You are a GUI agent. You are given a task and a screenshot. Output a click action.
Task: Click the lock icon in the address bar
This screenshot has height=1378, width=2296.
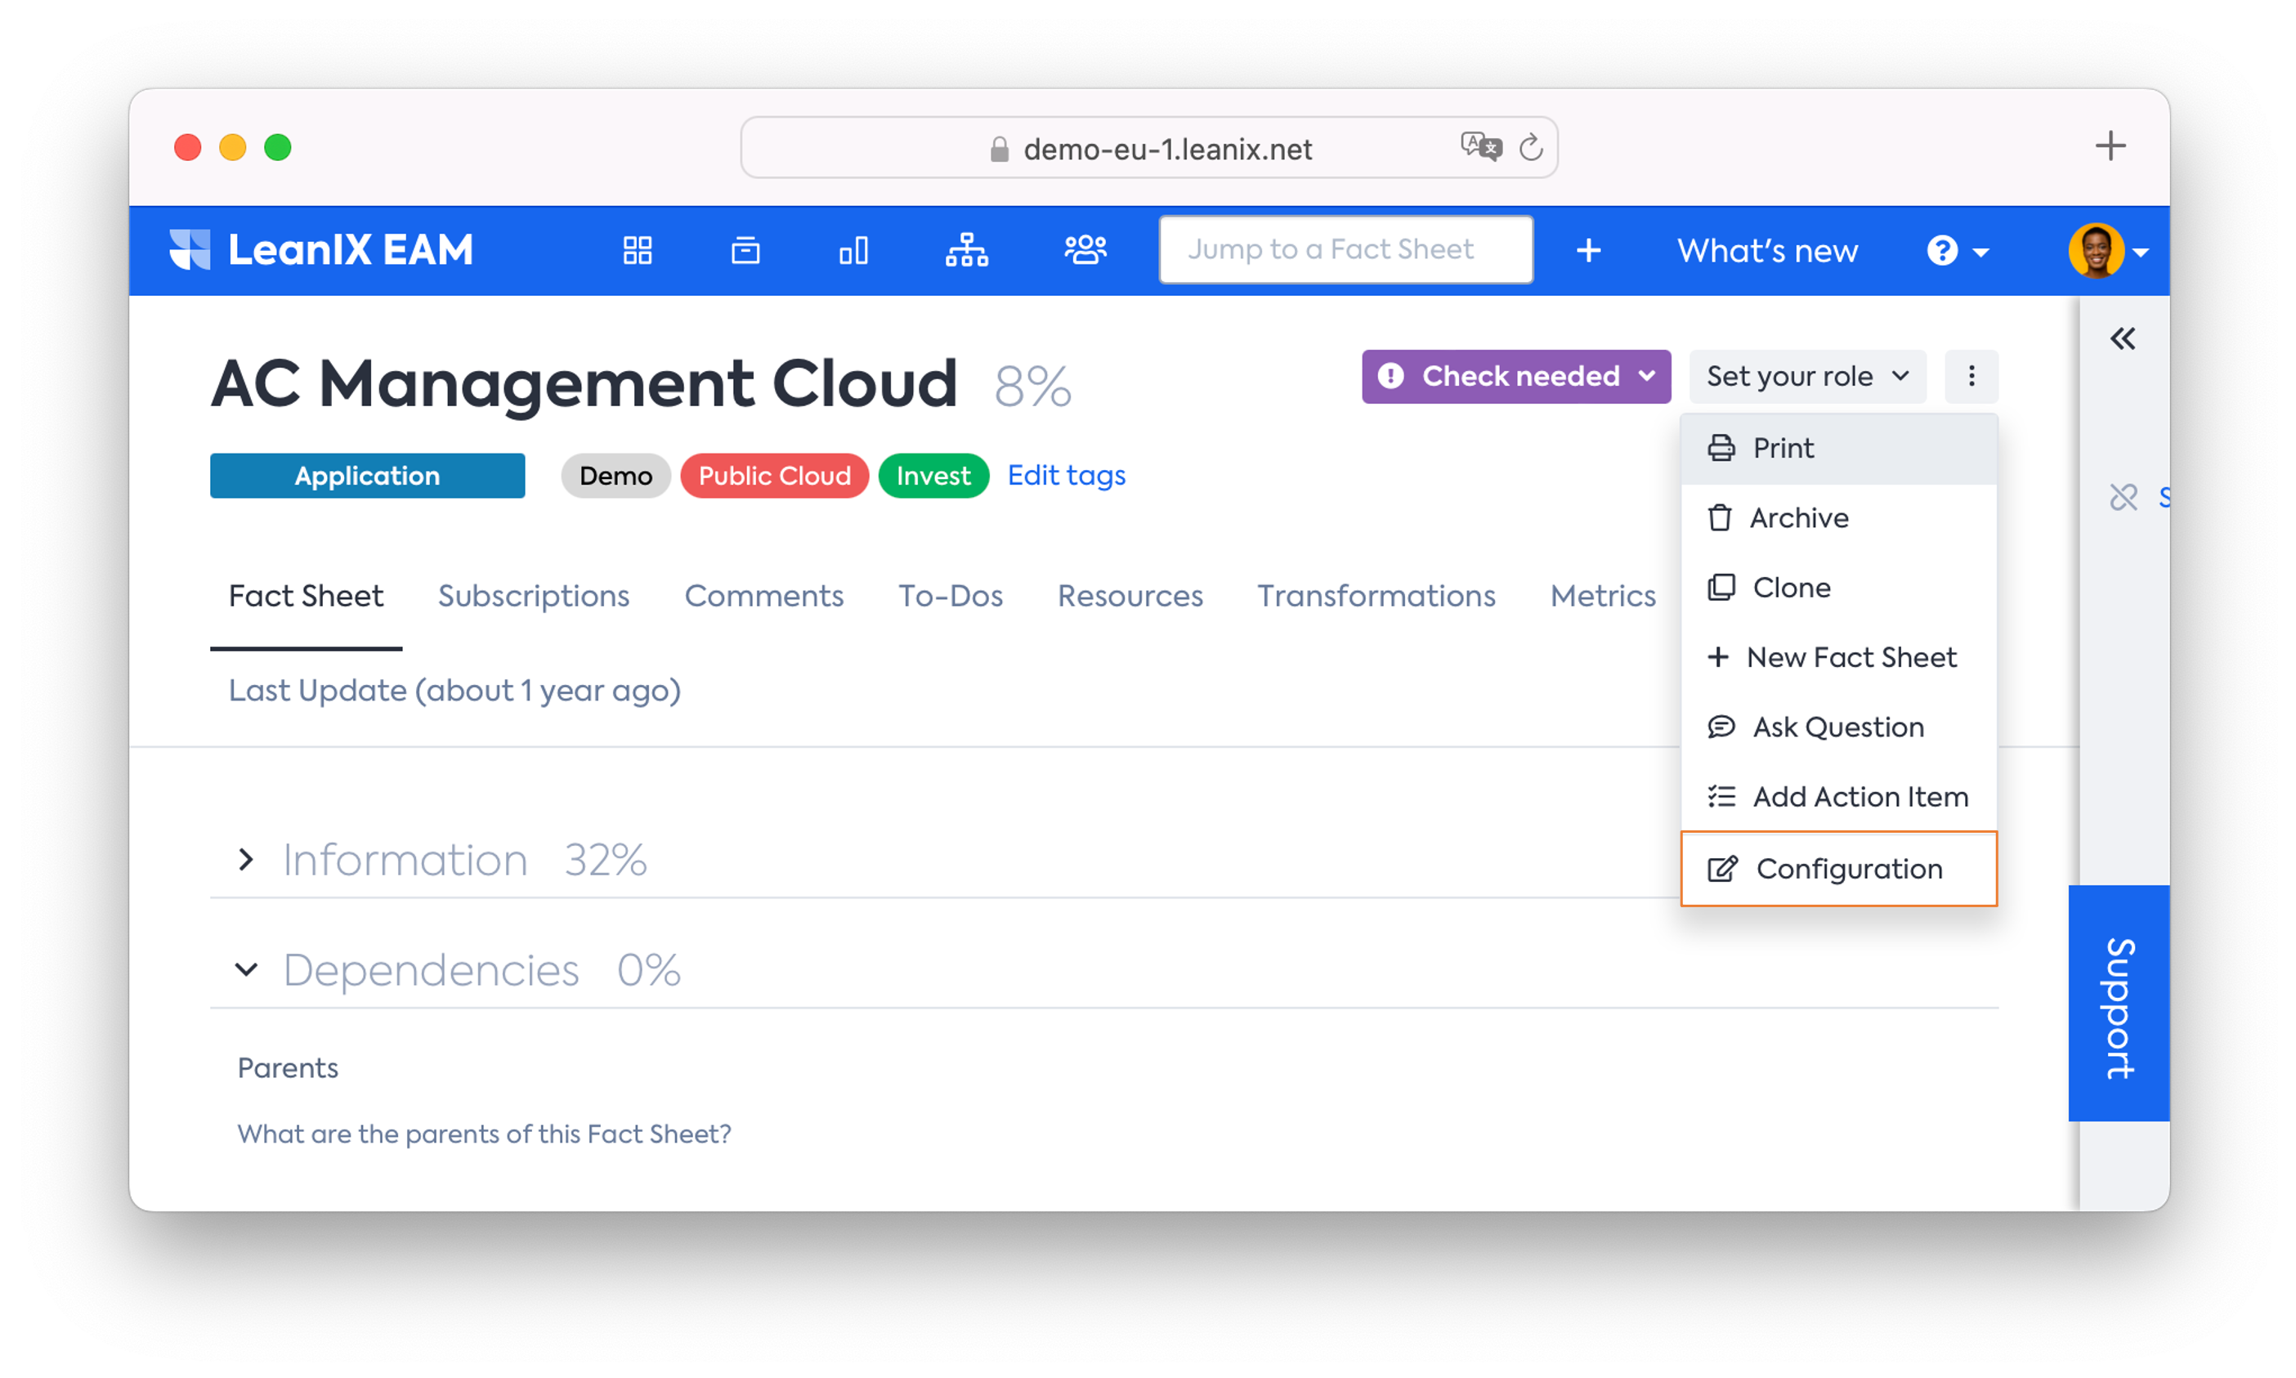click(x=999, y=149)
